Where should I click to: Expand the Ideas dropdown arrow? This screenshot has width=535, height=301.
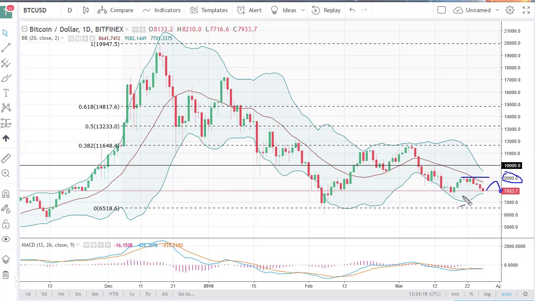303,10
